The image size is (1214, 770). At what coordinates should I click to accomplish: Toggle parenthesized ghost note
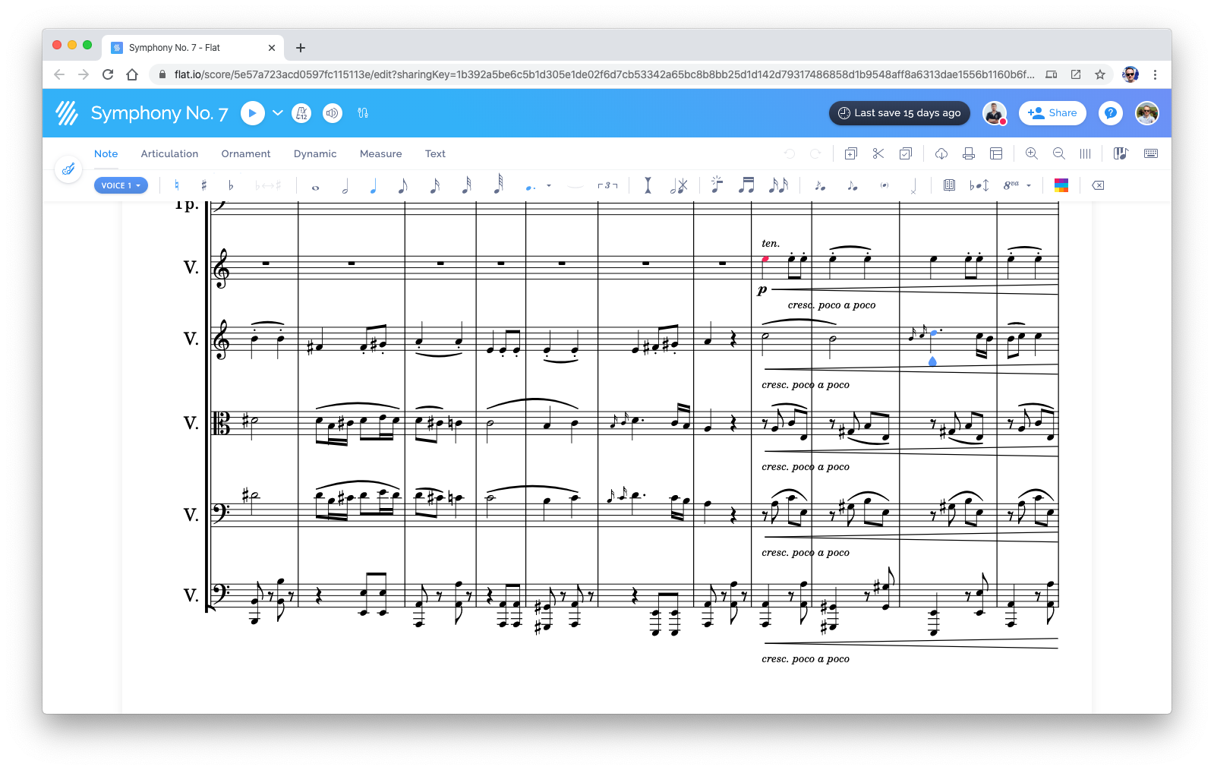[884, 185]
